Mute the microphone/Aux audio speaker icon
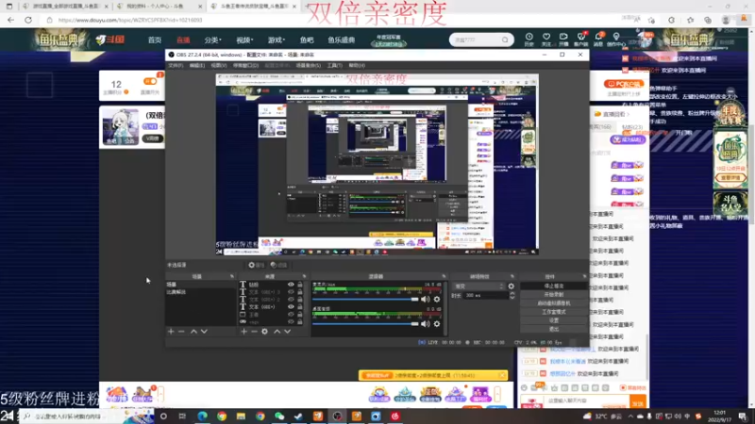Image resolution: width=755 pixels, height=424 pixels. click(426, 299)
